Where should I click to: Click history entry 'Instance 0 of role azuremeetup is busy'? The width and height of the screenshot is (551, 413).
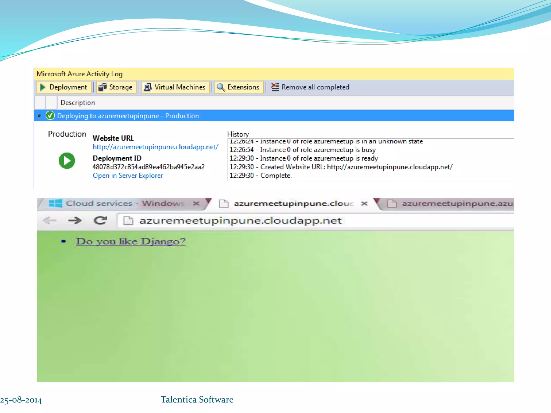[302, 150]
